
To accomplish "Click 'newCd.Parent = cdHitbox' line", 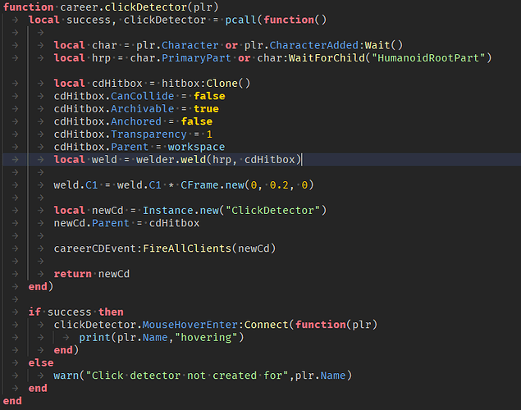I will [126, 223].
